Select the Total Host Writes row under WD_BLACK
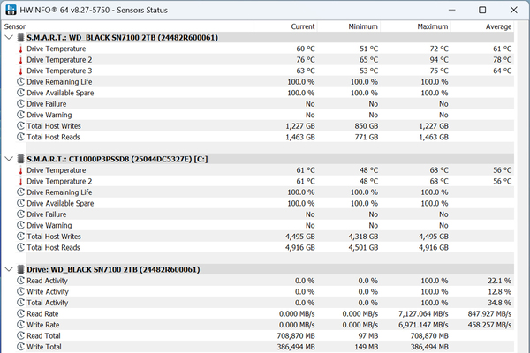The height and width of the screenshot is (353, 530). coord(259,126)
